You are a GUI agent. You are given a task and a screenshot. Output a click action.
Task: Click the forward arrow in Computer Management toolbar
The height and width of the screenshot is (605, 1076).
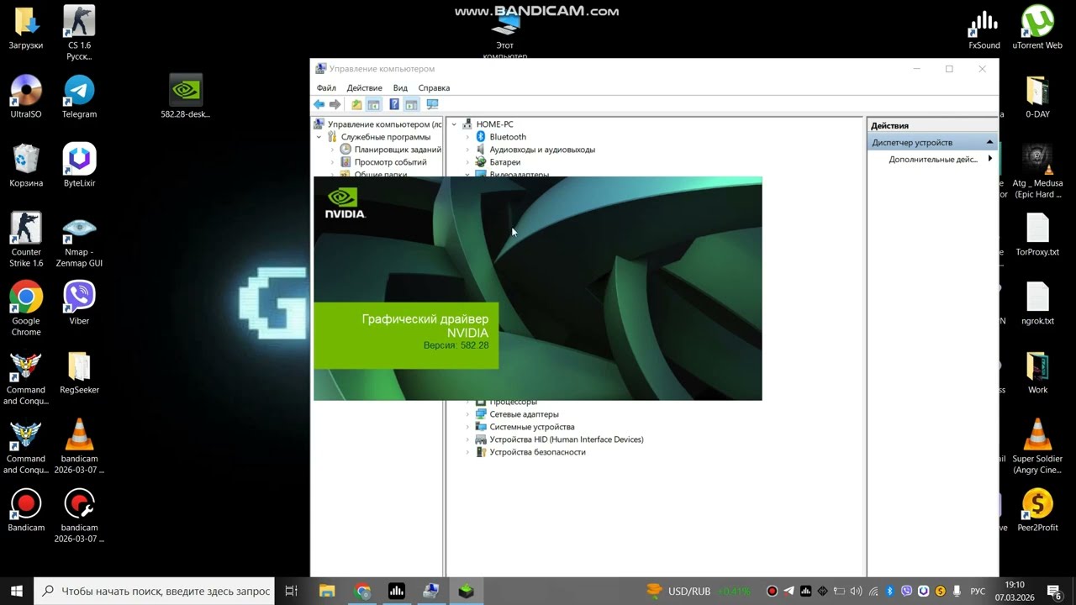pos(335,104)
